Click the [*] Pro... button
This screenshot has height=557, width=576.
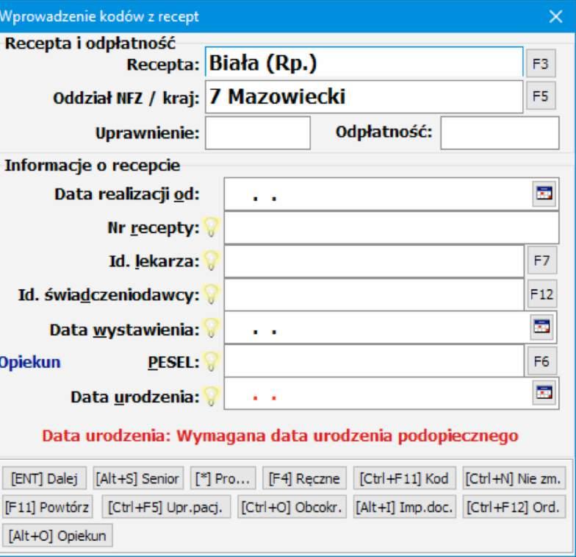(x=223, y=478)
